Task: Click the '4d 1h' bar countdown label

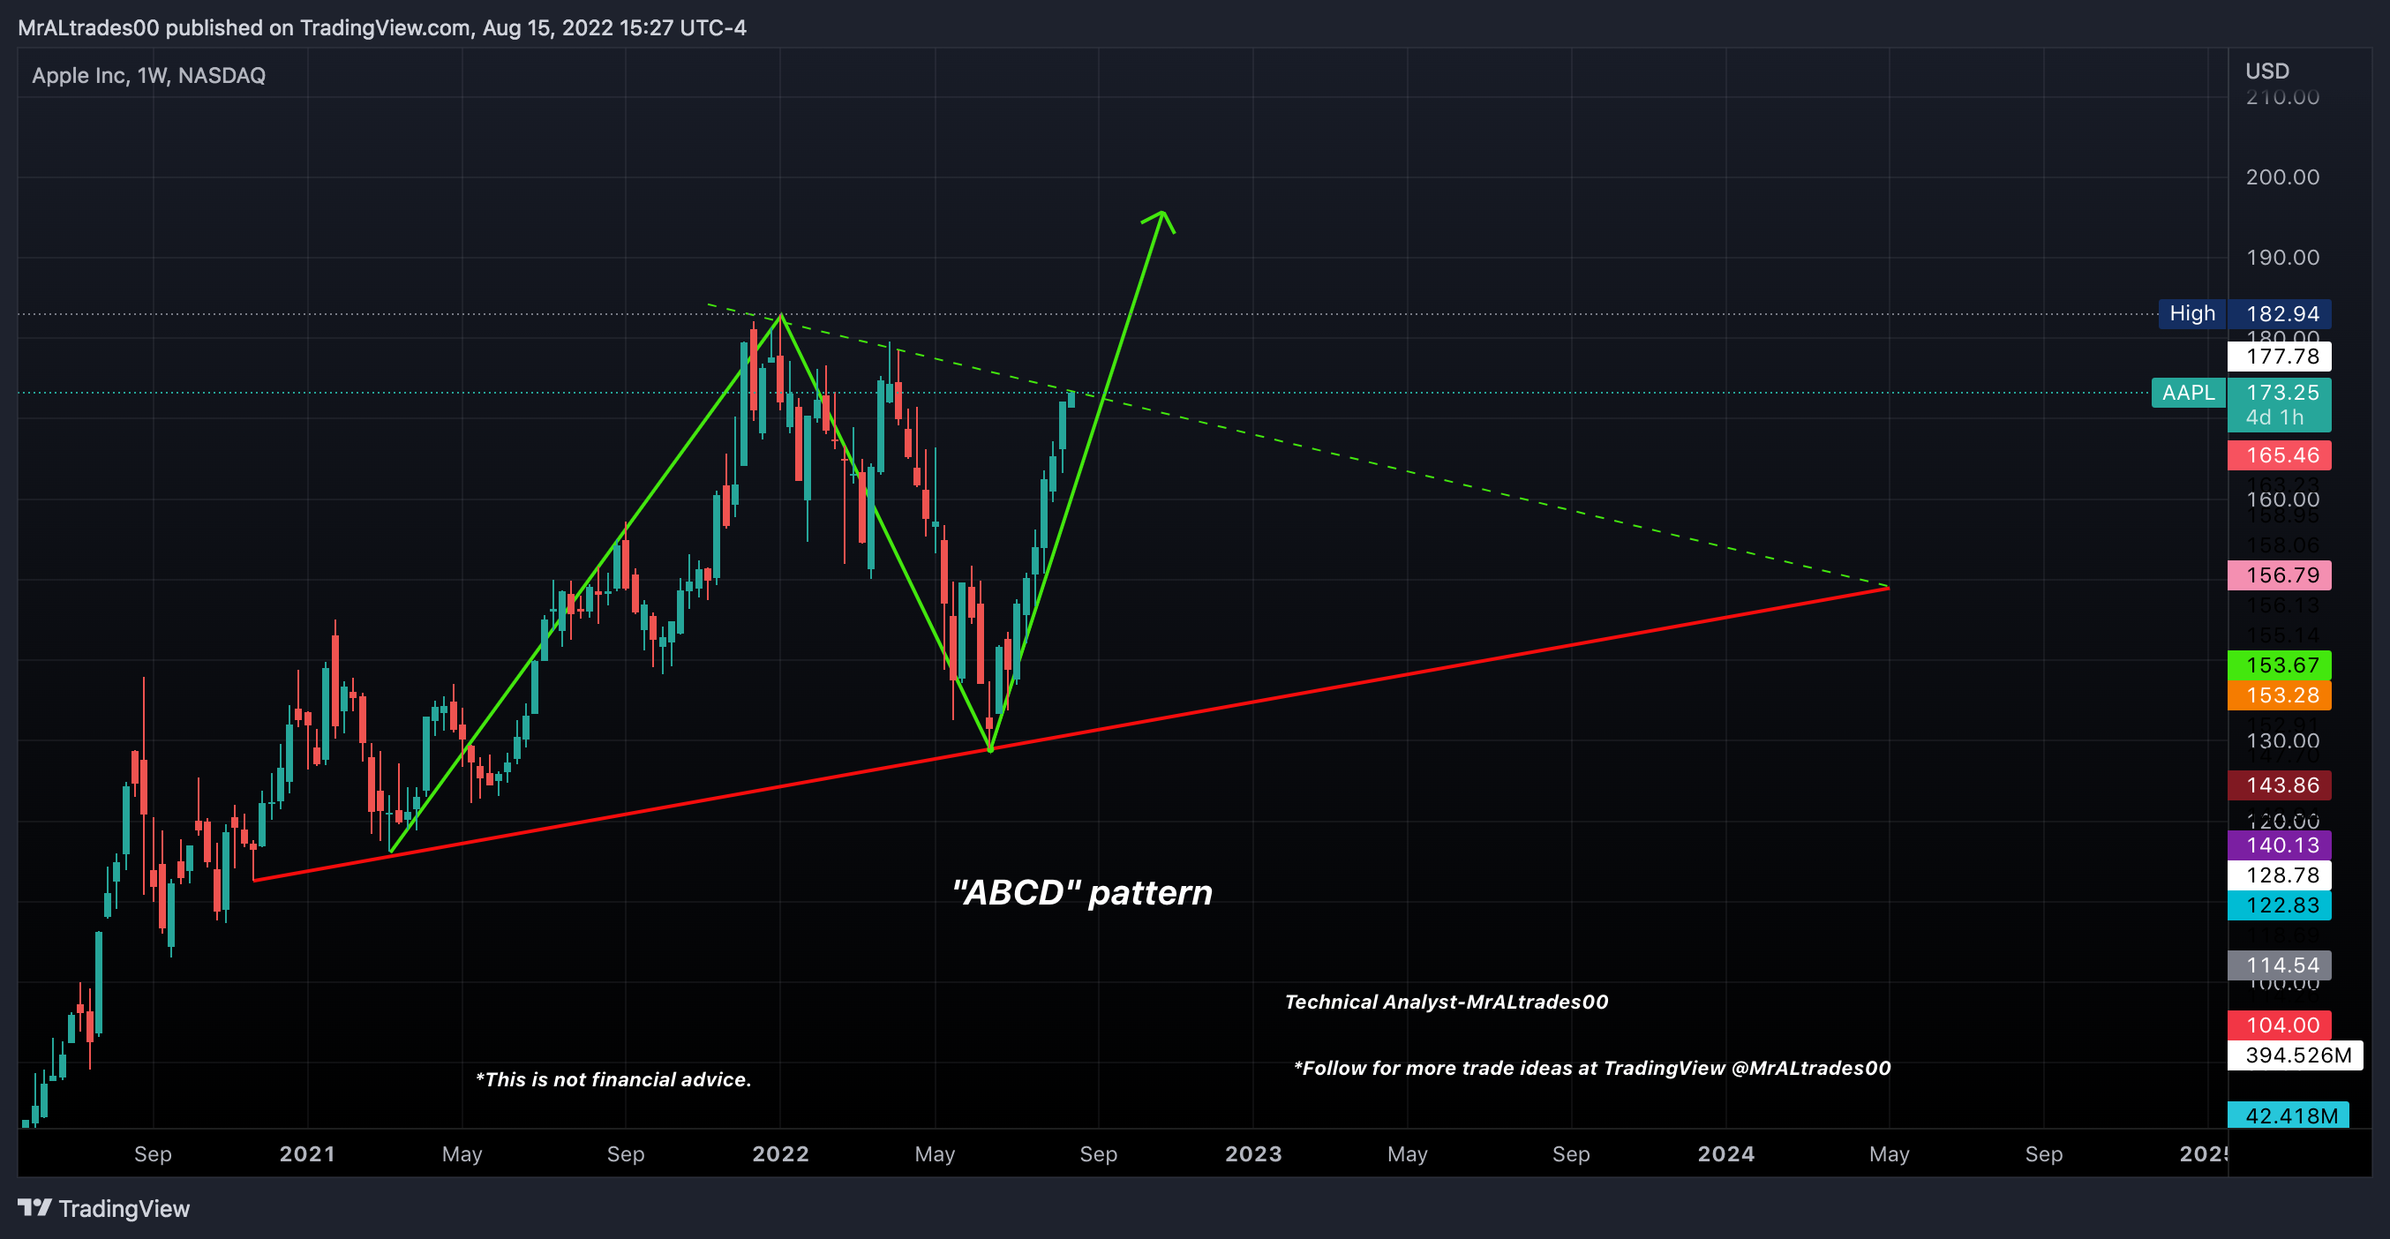Action: click(2274, 418)
